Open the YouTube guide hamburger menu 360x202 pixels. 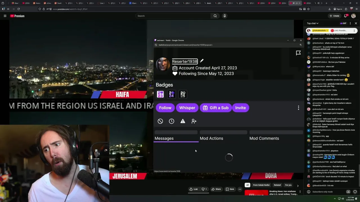point(5,16)
